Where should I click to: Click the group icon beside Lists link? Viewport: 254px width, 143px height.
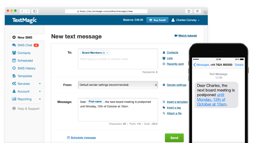click(x=164, y=58)
